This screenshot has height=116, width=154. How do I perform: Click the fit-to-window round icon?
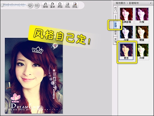tap(30, 5)
